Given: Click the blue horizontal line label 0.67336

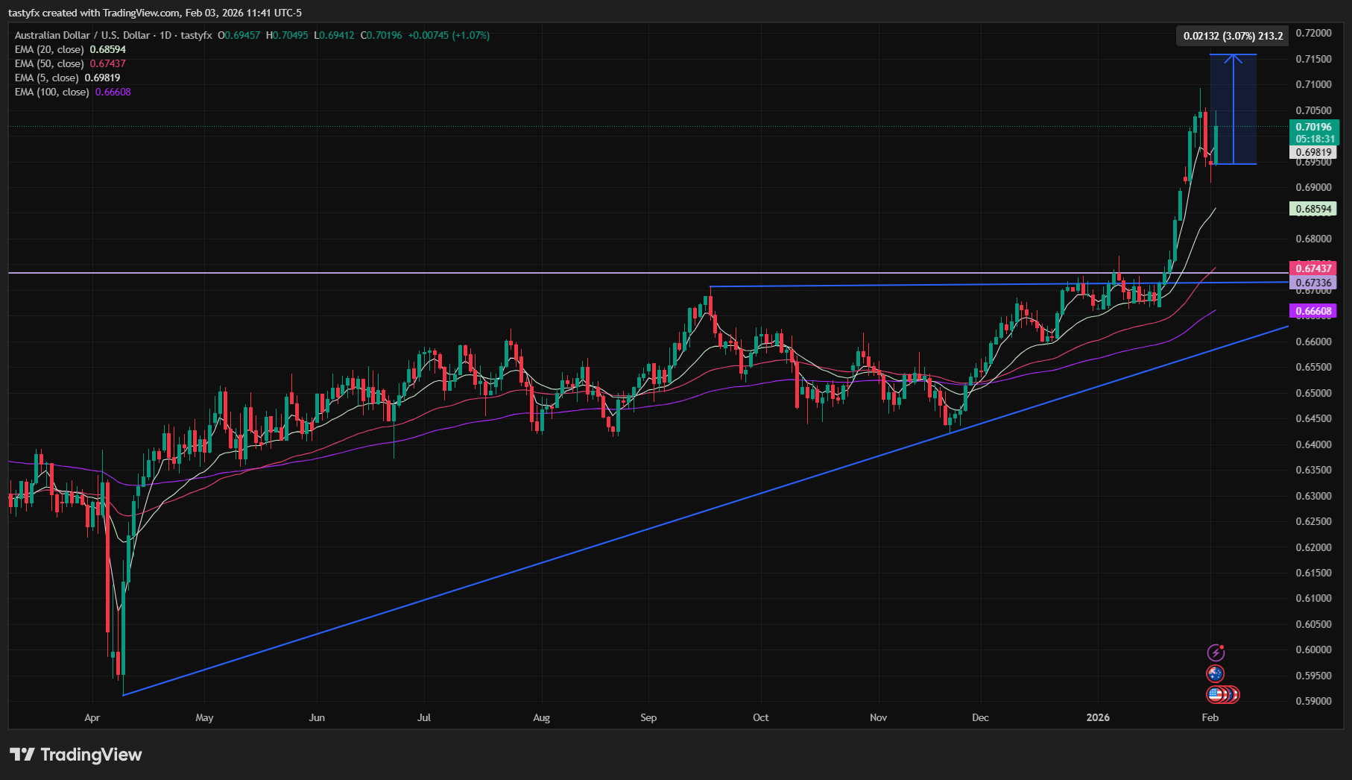Looking at the screenshot, I should point(1312,283).
